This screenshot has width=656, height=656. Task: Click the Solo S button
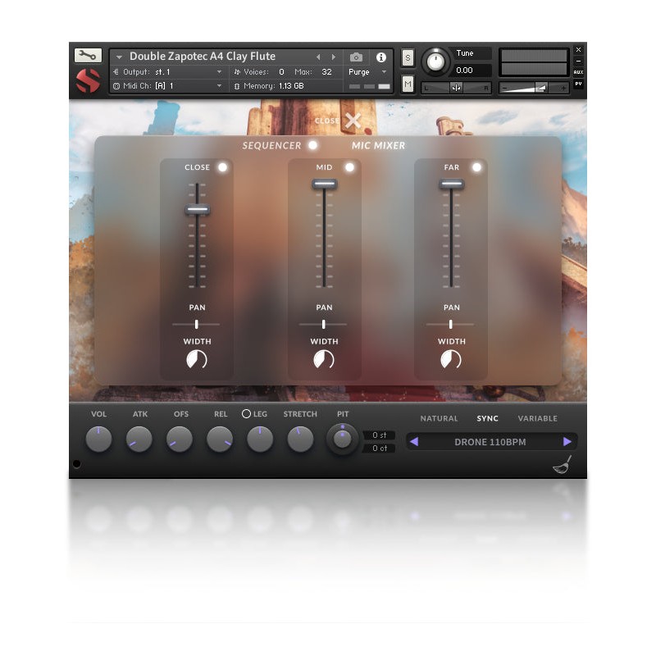pyautogui.click(x=408, y=58)
